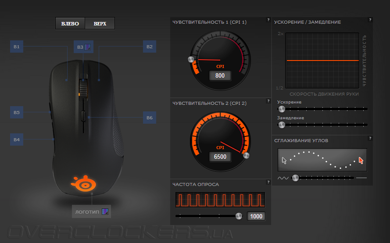
Task: Click the scroll wheel on the mouse image
Action: pyautogui.click(x=83, y=88)
